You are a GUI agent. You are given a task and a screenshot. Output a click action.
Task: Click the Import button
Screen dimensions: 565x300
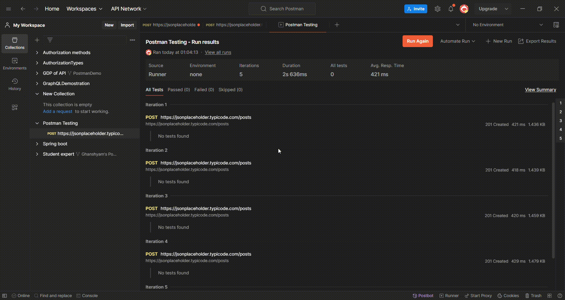127,25
